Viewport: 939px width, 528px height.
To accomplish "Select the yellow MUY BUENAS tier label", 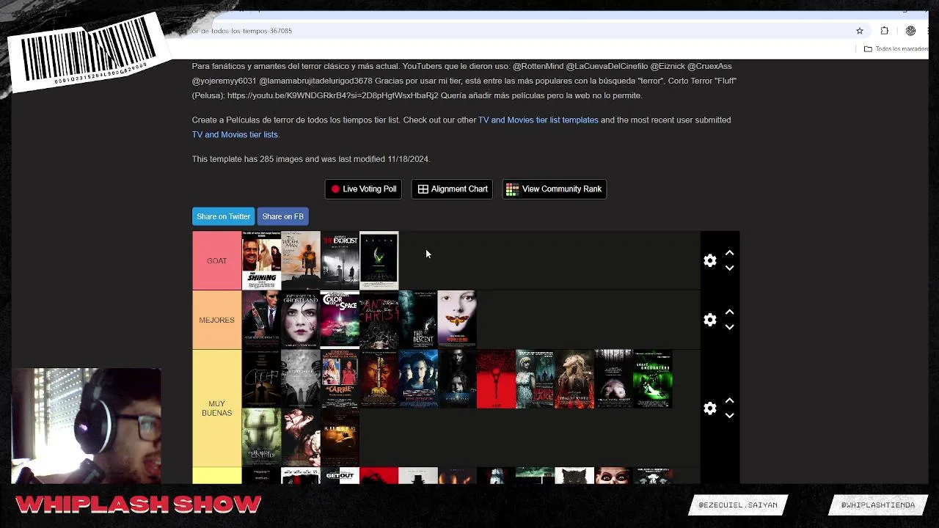I will pyautogui.click(x=216, y=408).
